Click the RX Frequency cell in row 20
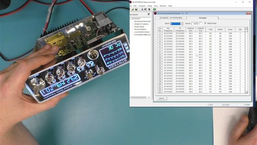Viewport: 257px width, 145px height. pos(168,84)
